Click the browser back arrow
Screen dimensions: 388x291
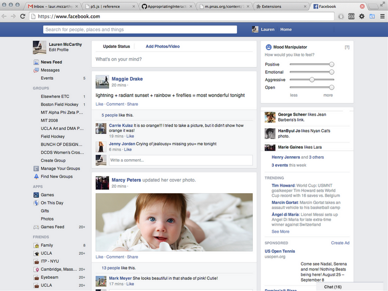[4, 16]
